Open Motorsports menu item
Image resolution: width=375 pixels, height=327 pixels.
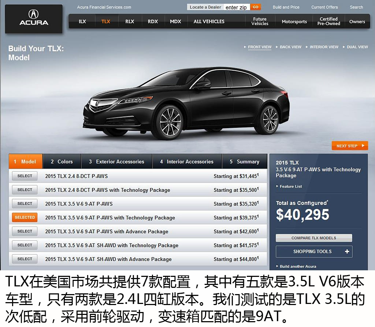click(x=294, y=22)
